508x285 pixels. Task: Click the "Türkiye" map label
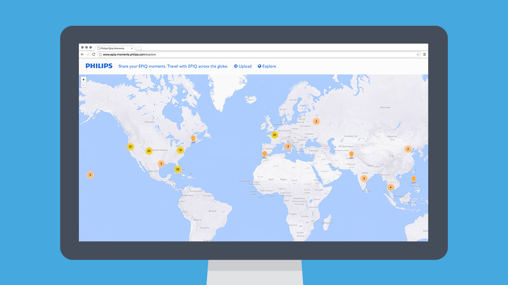click(313, 151)
